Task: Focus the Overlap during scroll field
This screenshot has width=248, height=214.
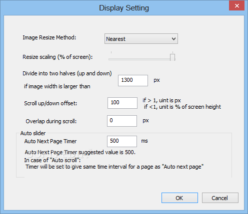Action: (122, 121)
